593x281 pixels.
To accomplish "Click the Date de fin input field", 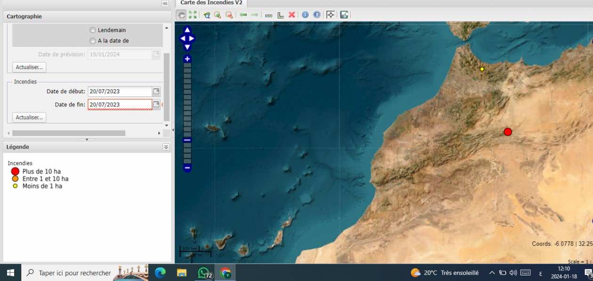I will tap(120, 104).
